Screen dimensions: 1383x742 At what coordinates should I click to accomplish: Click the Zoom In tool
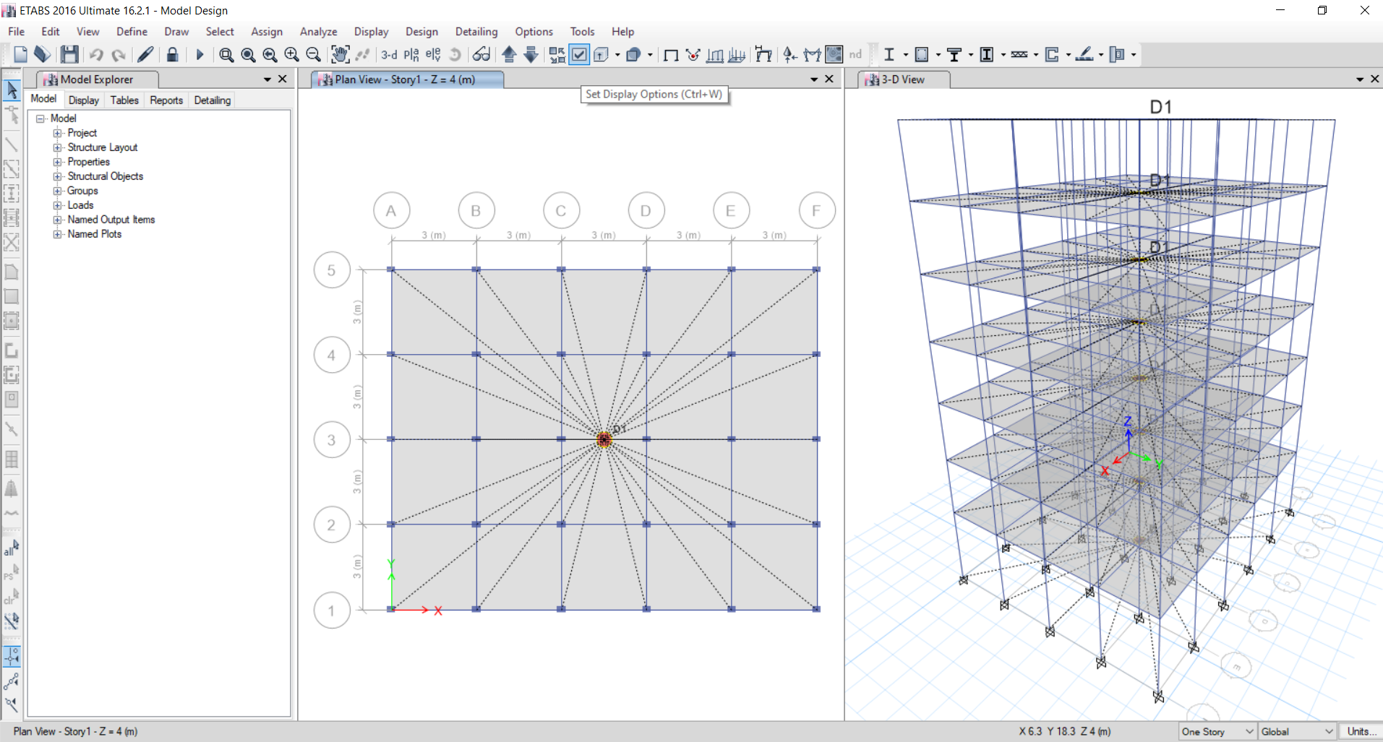pyautogui.click(x=291, y=54)
